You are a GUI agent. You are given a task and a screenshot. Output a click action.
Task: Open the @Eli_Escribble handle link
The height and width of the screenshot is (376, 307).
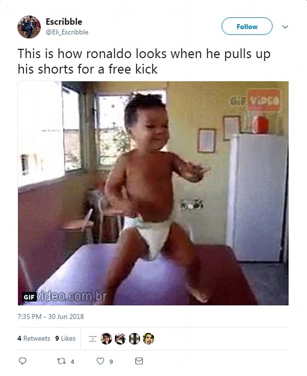[x=67, y=32]
